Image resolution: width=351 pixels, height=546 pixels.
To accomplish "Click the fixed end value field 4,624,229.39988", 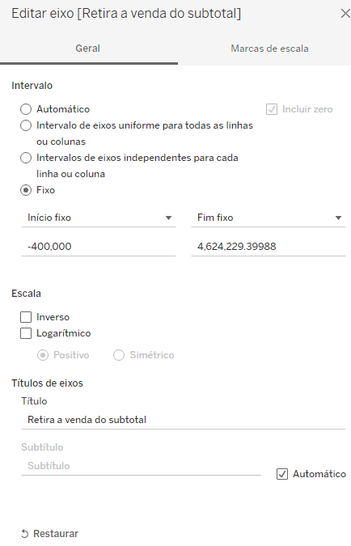I will [269, 247].
